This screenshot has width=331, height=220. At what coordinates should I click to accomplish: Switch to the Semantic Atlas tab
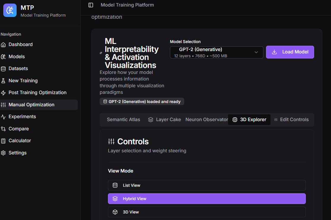pyautogui.click(x=123, y=120)
